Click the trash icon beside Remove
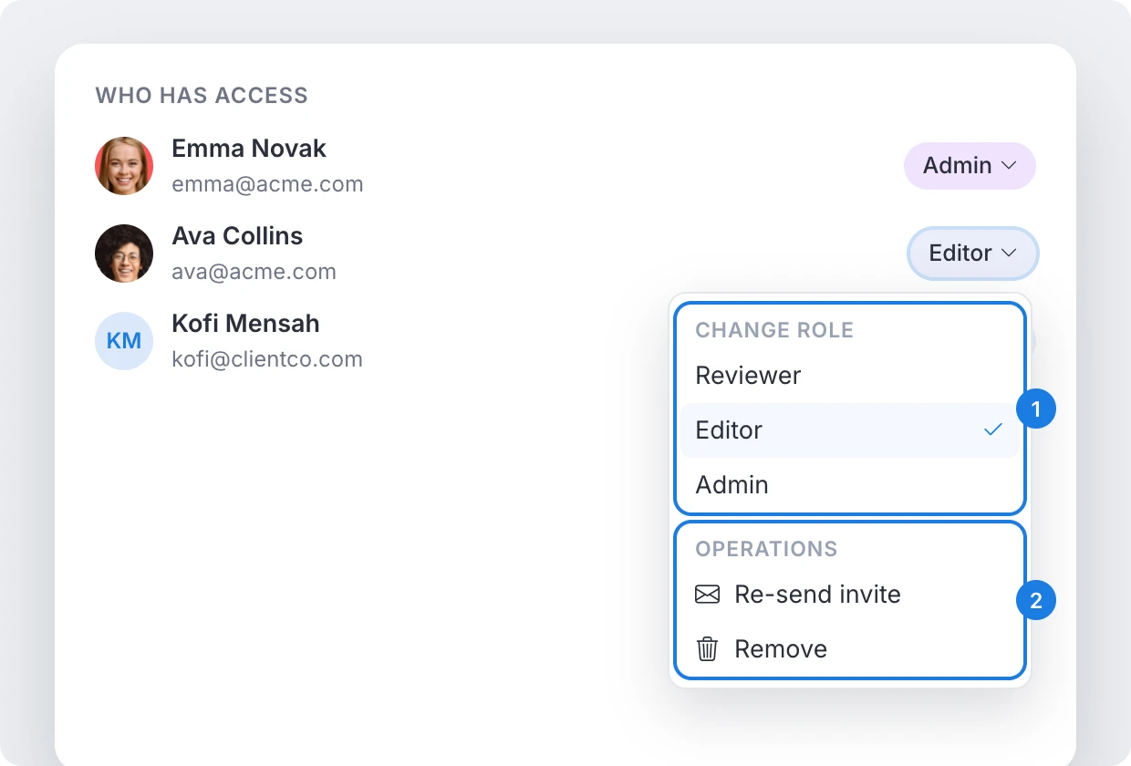Screen dimensions: 1131x766 coord(707,649)
